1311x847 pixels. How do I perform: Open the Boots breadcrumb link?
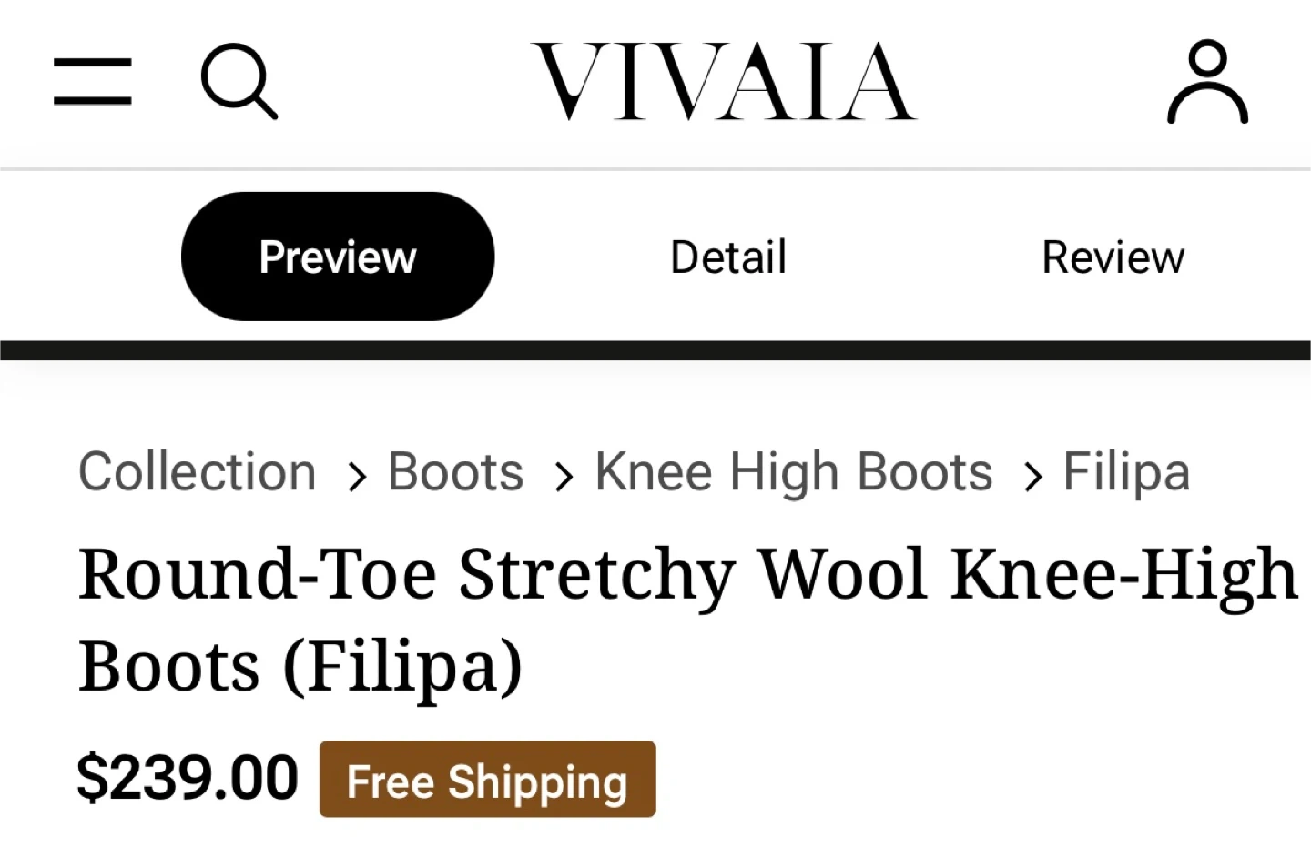click(x=455, y=472)
